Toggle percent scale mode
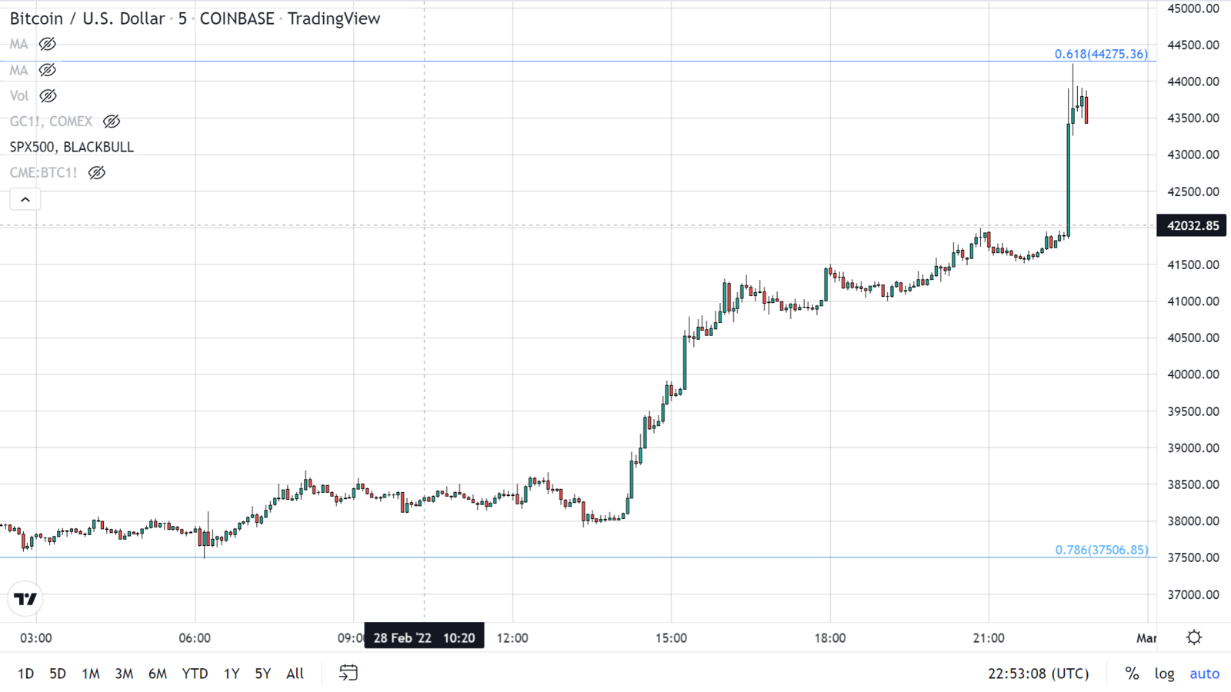The height and width of the screenshot is (692, 1231). click(x=1132, y=674)
